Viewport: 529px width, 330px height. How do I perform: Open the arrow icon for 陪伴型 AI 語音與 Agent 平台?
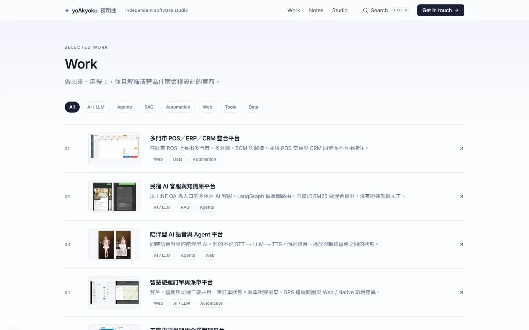[x=461, y=245]
